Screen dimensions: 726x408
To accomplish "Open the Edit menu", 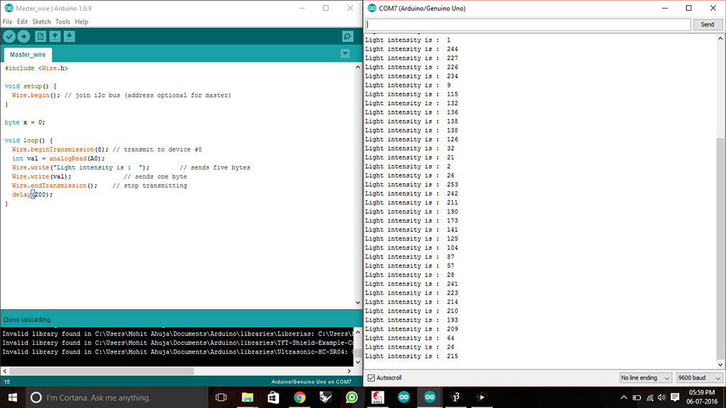I will point(22,22).
